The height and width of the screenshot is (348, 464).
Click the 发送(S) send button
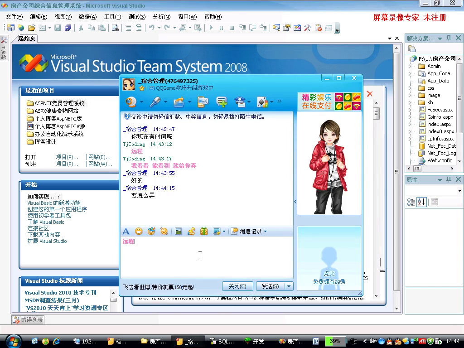point(270,286)
